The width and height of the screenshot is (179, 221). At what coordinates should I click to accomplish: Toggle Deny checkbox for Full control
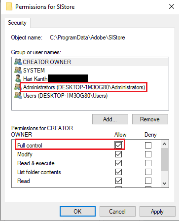click(148, 145)
